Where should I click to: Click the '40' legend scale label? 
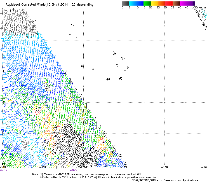click(180, 8)
